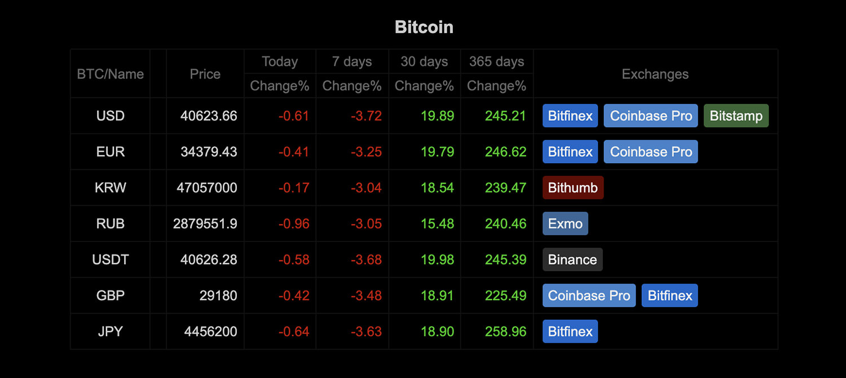
Task: Click the Bitfinex badge in the EUR row
Action: tap(570, 152)
